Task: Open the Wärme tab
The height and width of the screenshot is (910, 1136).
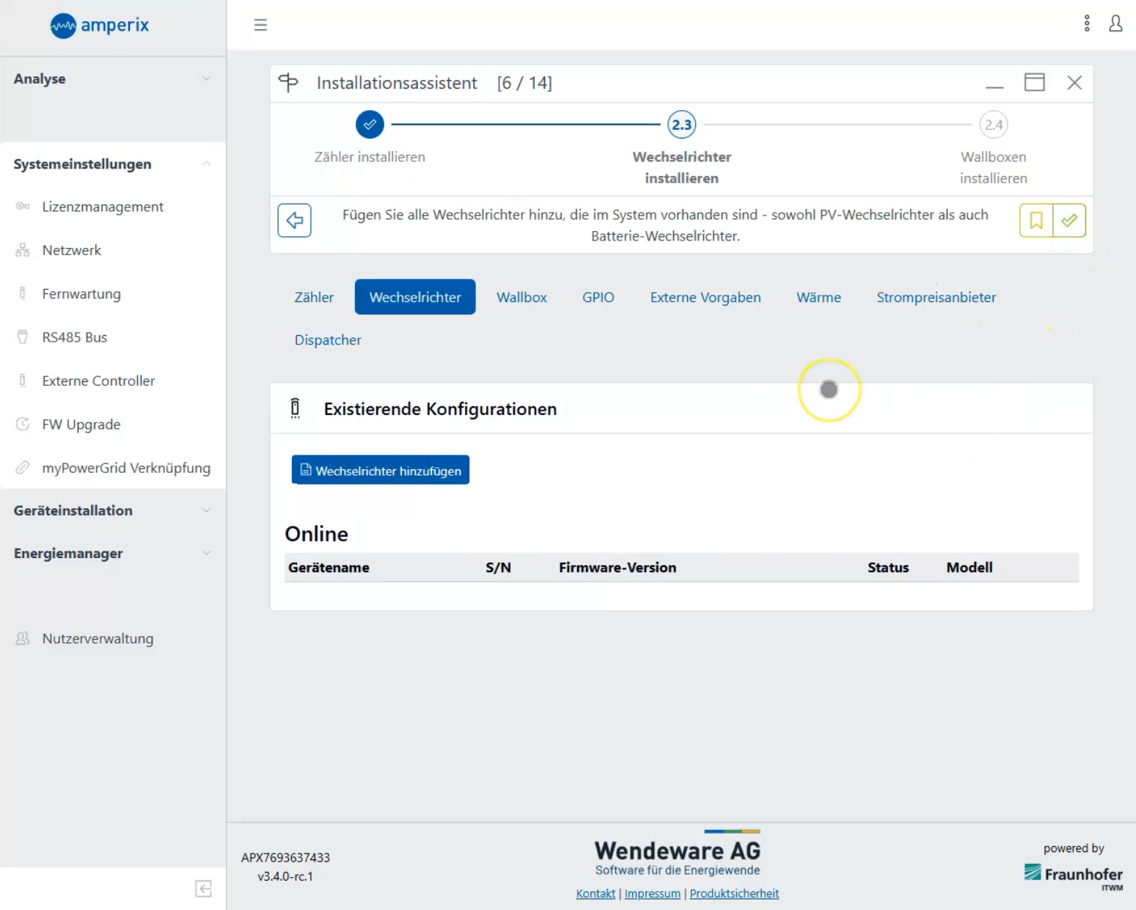Action: [819, 297]
